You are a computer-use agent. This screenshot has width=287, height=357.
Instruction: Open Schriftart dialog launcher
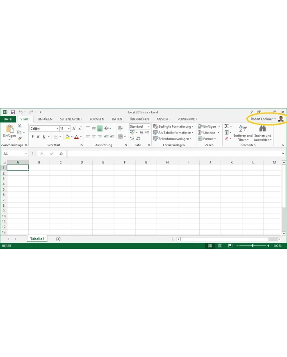pyautogui.click(x=82, y=145)
